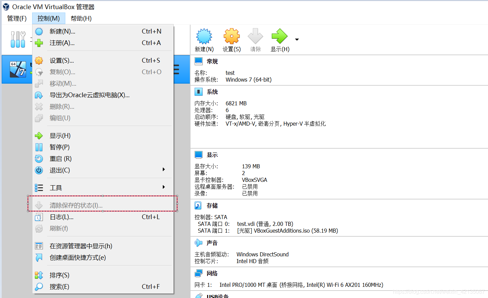Click the grayed 清除 toolbar button
Viewport: 488px width, 298px height.
[256, 40]
